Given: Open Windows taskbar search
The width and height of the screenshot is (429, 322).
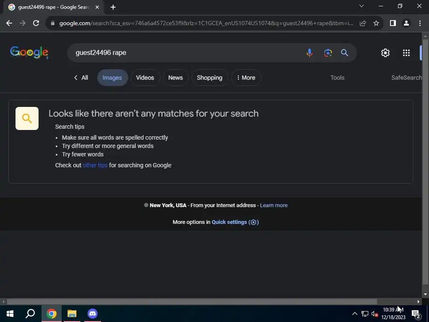Looking at the screenshot, I should click(x=30, y=314).
